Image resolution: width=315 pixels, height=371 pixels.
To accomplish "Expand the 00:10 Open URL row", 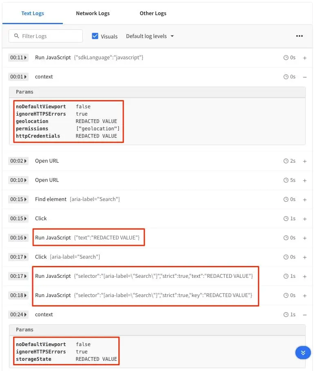I will tap(304, 180).
